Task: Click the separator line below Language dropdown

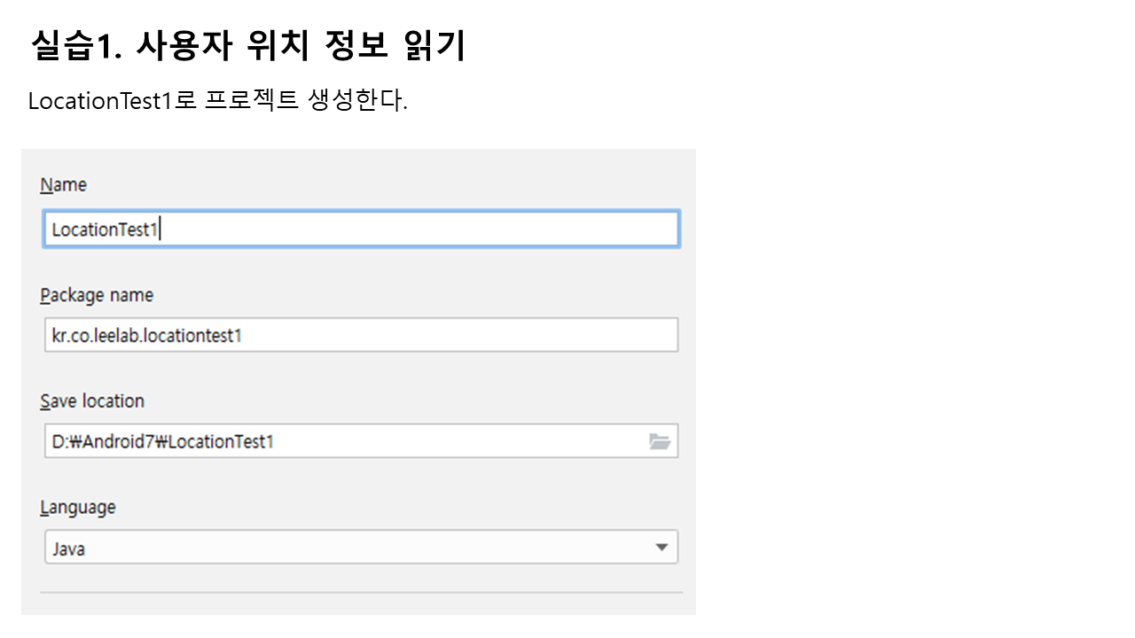Action: coord(362,592)
